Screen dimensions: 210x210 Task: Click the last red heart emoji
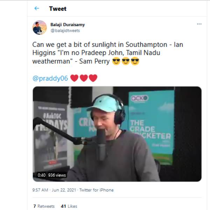click(x=93, y=78)
